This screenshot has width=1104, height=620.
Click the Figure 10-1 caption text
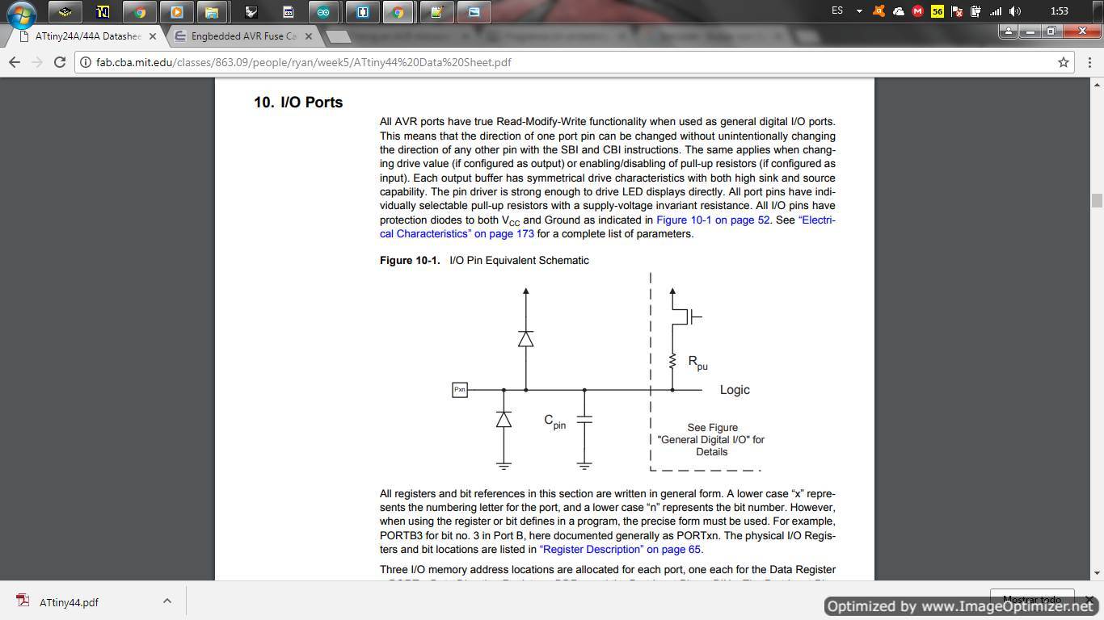click(484, 260)
